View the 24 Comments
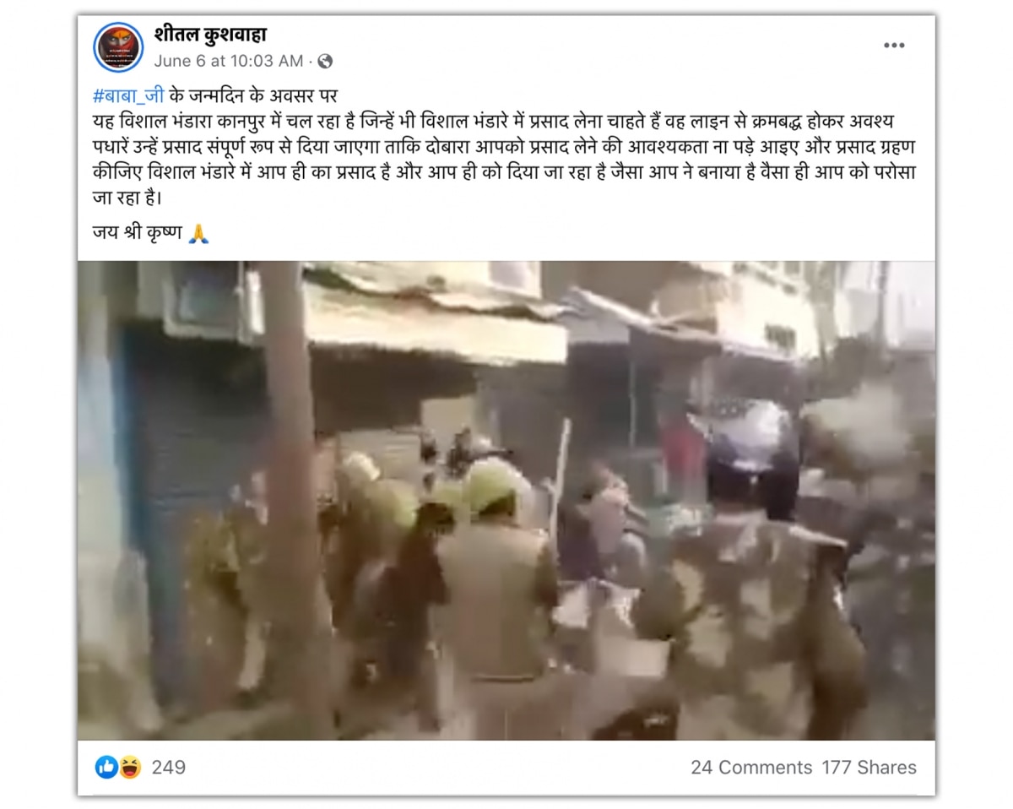Image resolution: width=1013 pixels, height=809 pixels. [x=751, y=768]
